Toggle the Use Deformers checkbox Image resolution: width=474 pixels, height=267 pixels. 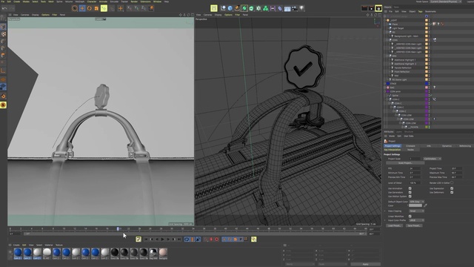coord(452,192)
